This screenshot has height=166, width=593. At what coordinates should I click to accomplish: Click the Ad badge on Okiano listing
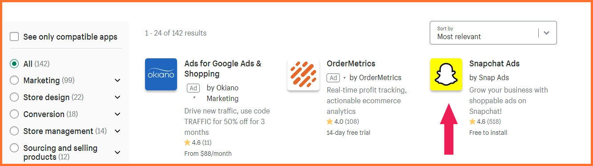pyautogui.click(x=193, y=88)
